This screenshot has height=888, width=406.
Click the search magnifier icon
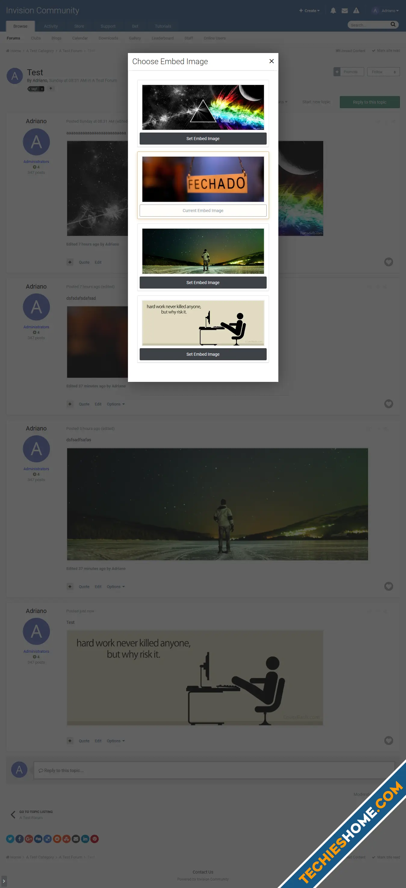point(393,24)
